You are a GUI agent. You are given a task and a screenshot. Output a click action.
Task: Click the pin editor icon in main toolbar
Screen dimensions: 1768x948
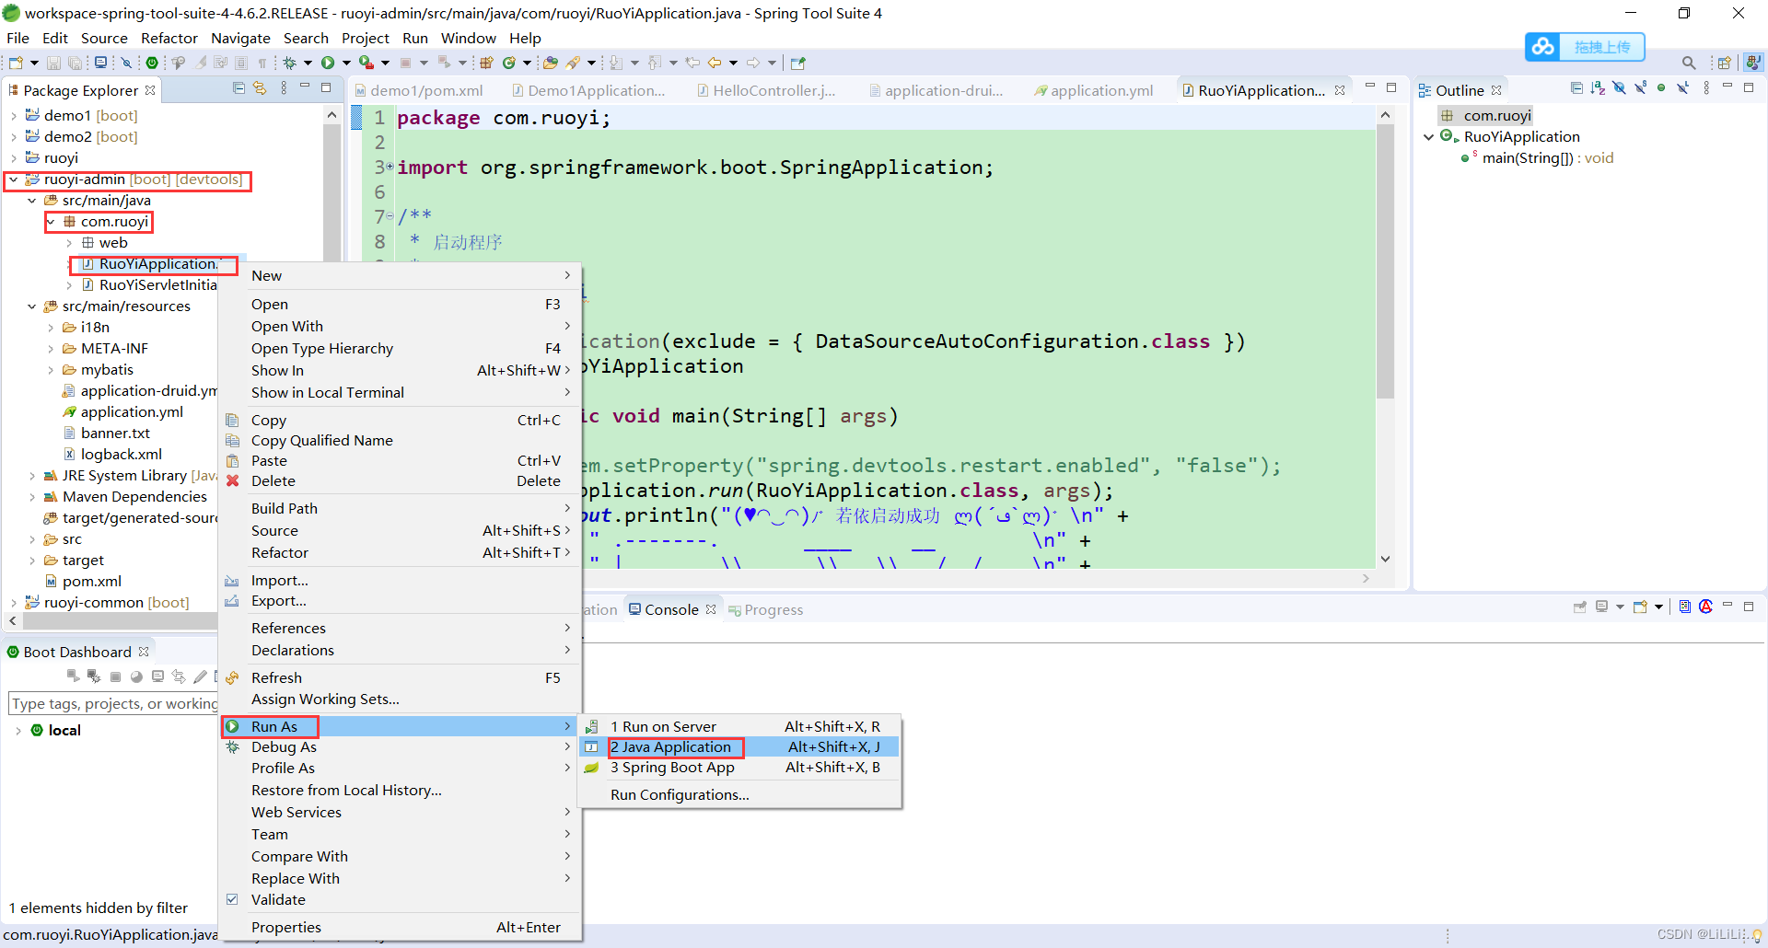[798, 63]
